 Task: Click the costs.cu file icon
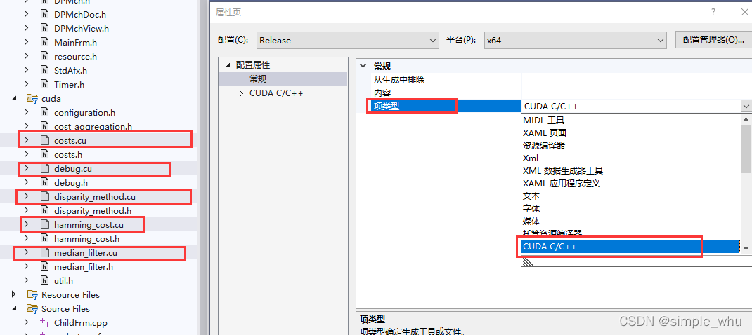(44, 140)
